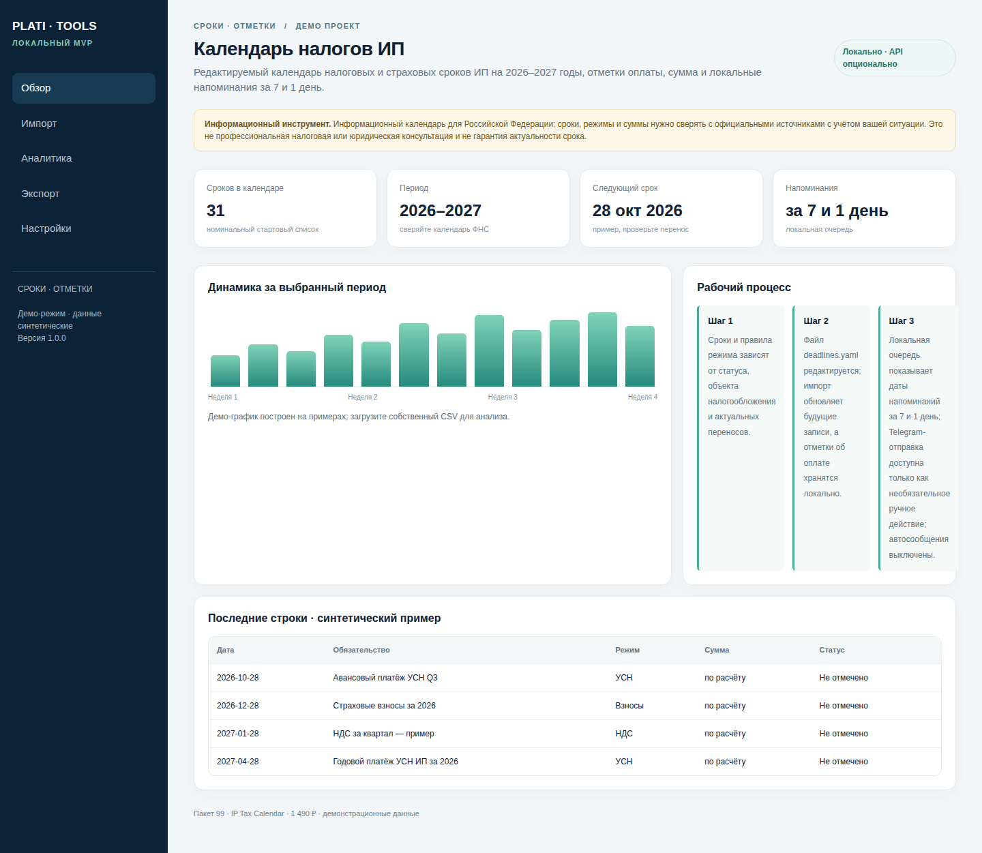Open the Напоминания за 7 и 1 день card
Image resolution: width=982 pixels, height=853 pixels.
click(x=864, y=209)
